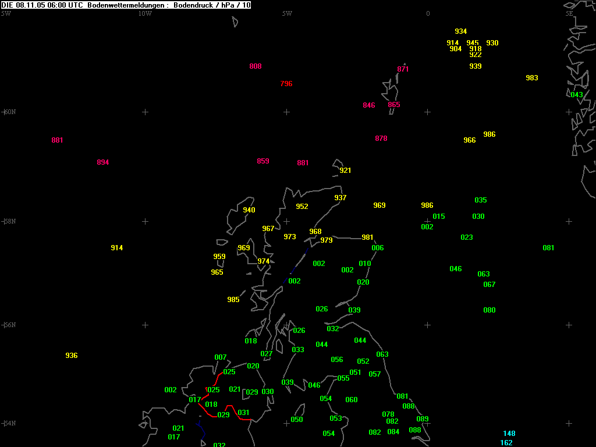Click the cyan pressure value 148
Image resolution: width=596 pixels, height=447 pixels.
pos(509,434)
